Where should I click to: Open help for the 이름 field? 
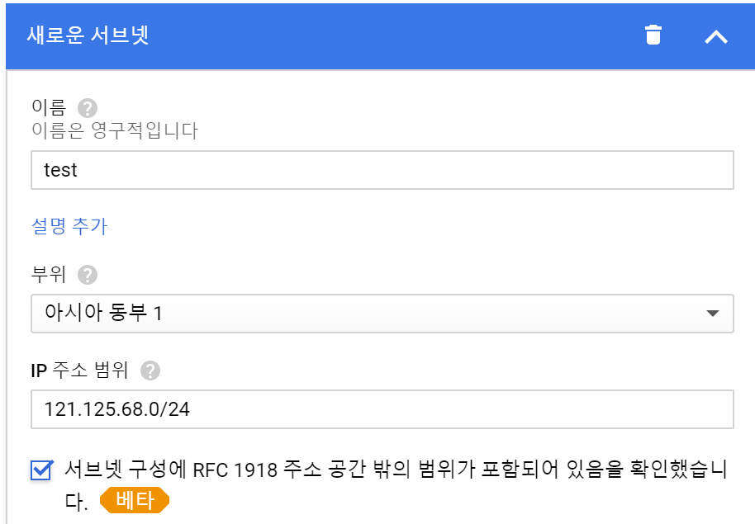pyautogui.click(x=88, y=108)
